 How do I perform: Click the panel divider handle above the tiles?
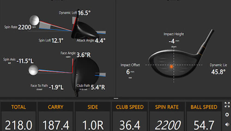click(x=115, y=98)
